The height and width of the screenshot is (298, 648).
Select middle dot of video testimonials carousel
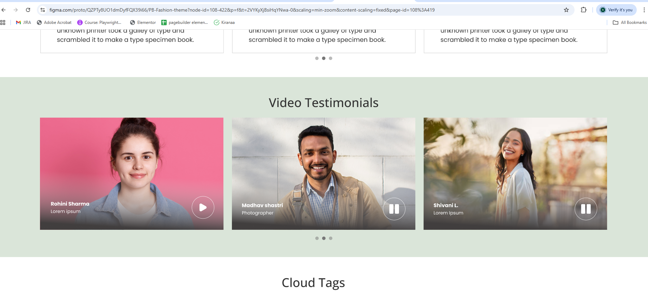pos(324,238)
